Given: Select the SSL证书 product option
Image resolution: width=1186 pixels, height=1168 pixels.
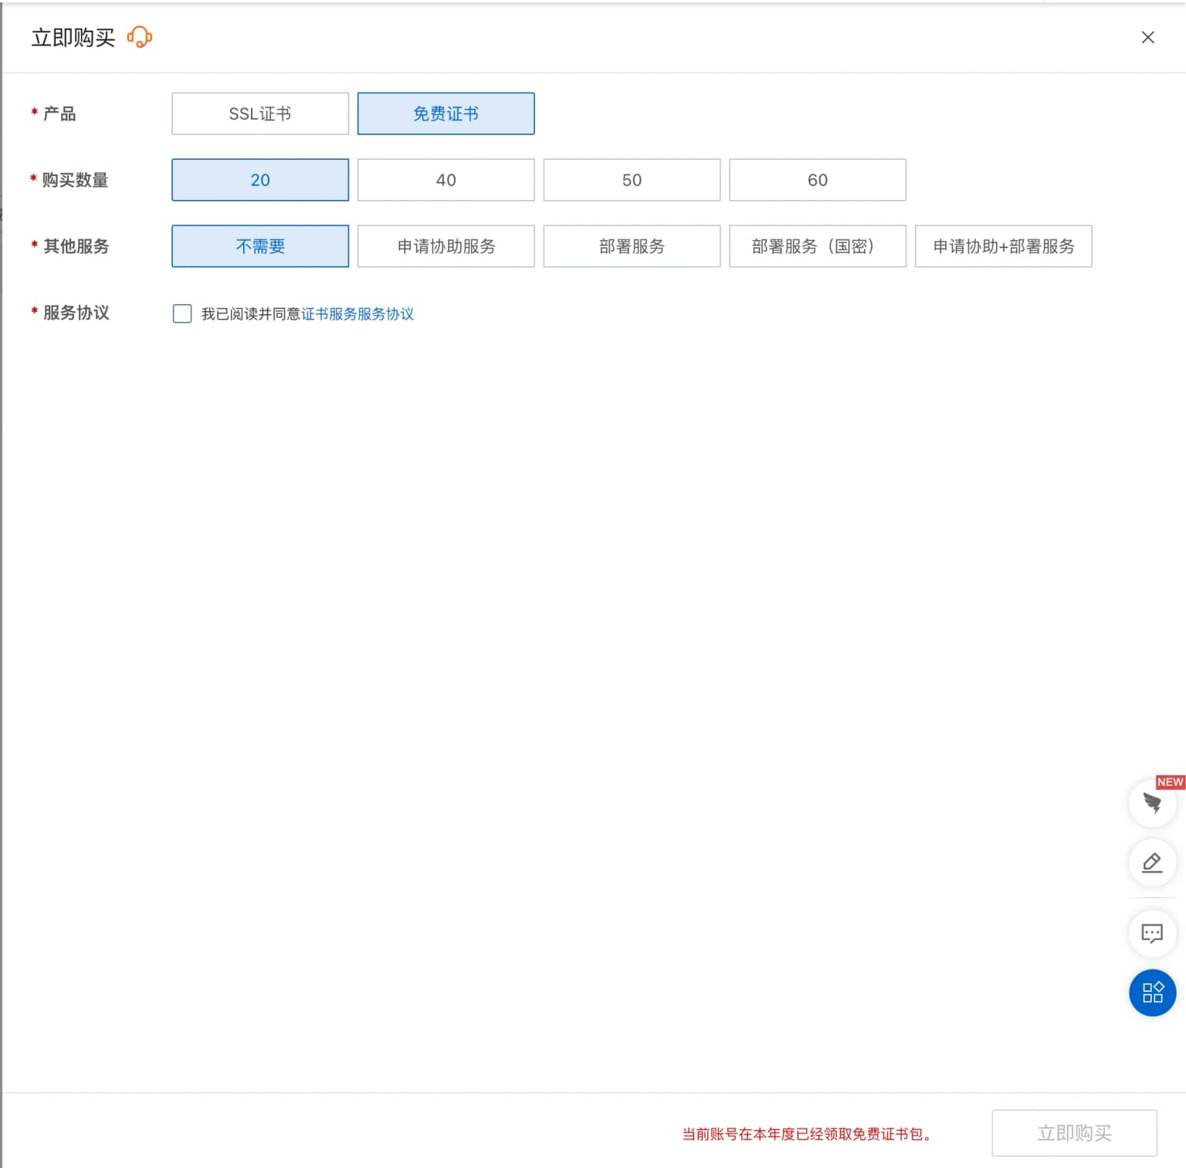Looking at the screenshot, I should coord(260,113).
